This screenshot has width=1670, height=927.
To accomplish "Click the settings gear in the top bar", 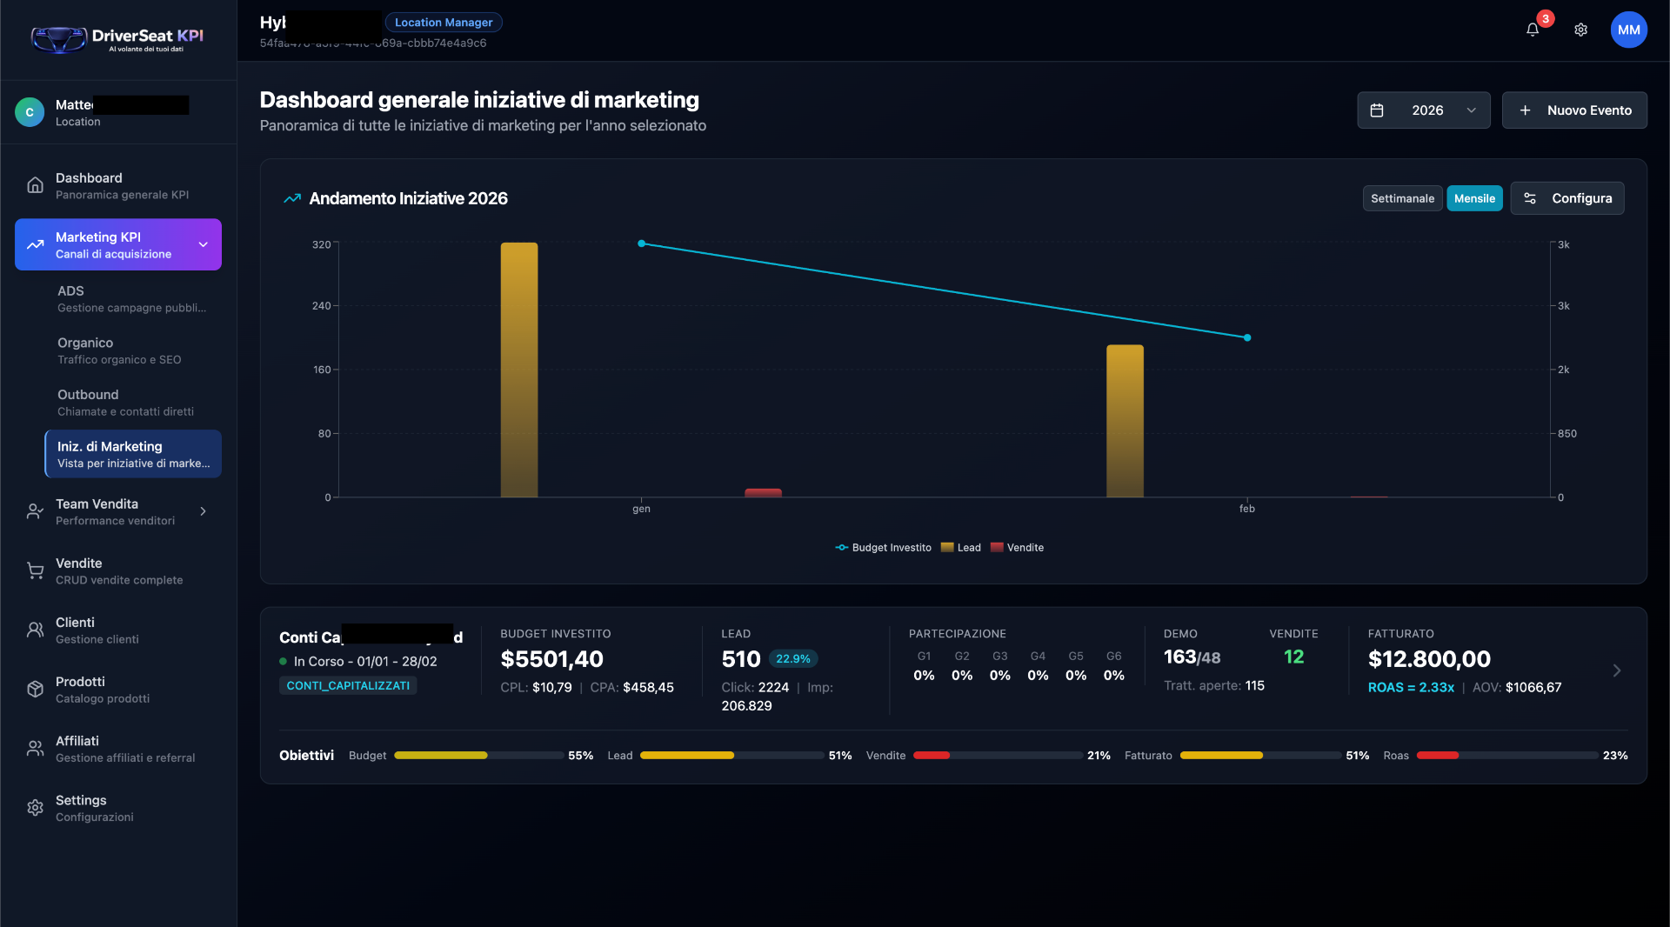I will point(1581,29).
